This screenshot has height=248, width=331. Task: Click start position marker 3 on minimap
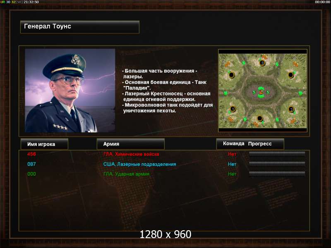point(262,63)
